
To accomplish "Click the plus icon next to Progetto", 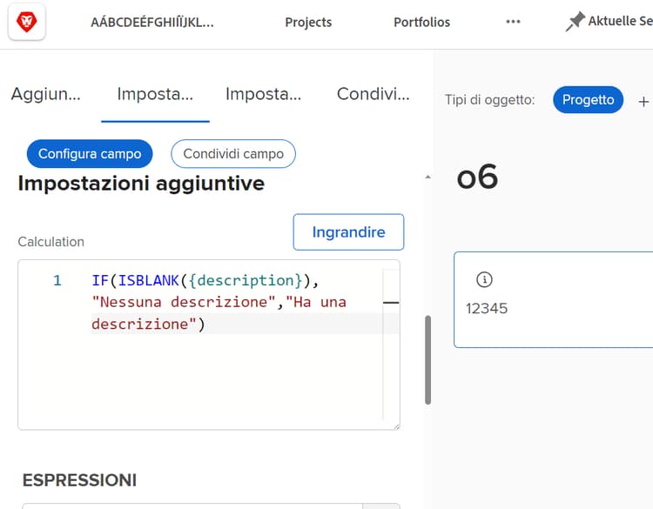I will click(x=644, y=101).
